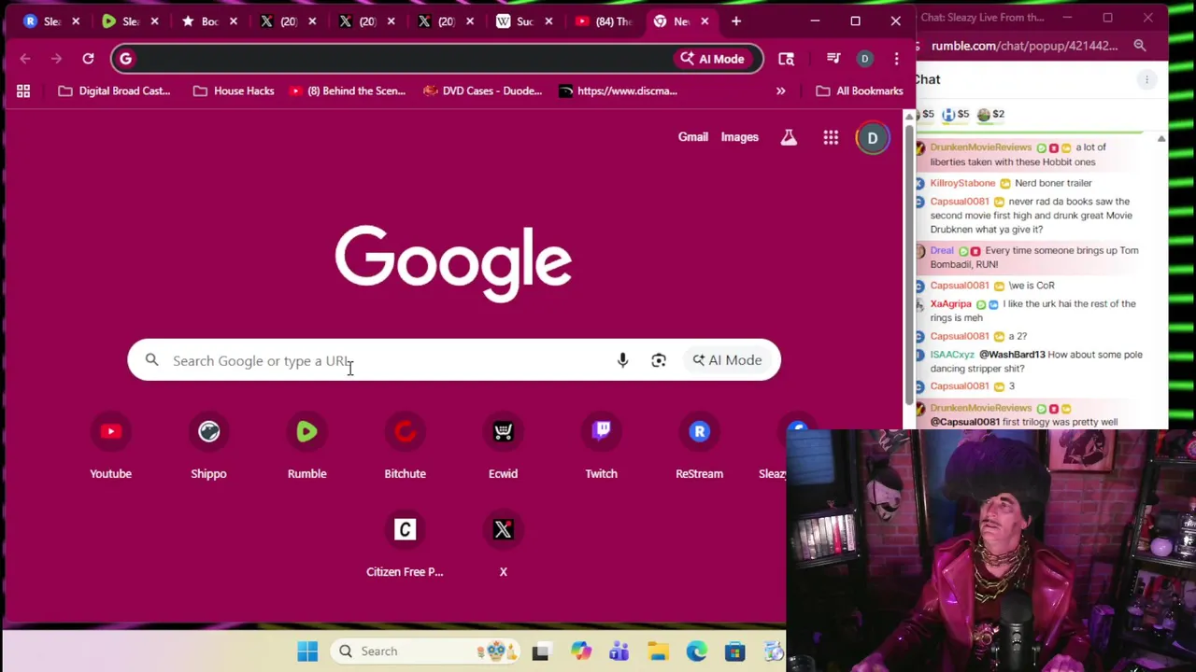Image resolution: width=1196 pixels, height=672 pixels.
Task: Open 'DVD Cases - Duode...' bookmark
Action: [482, 91]
